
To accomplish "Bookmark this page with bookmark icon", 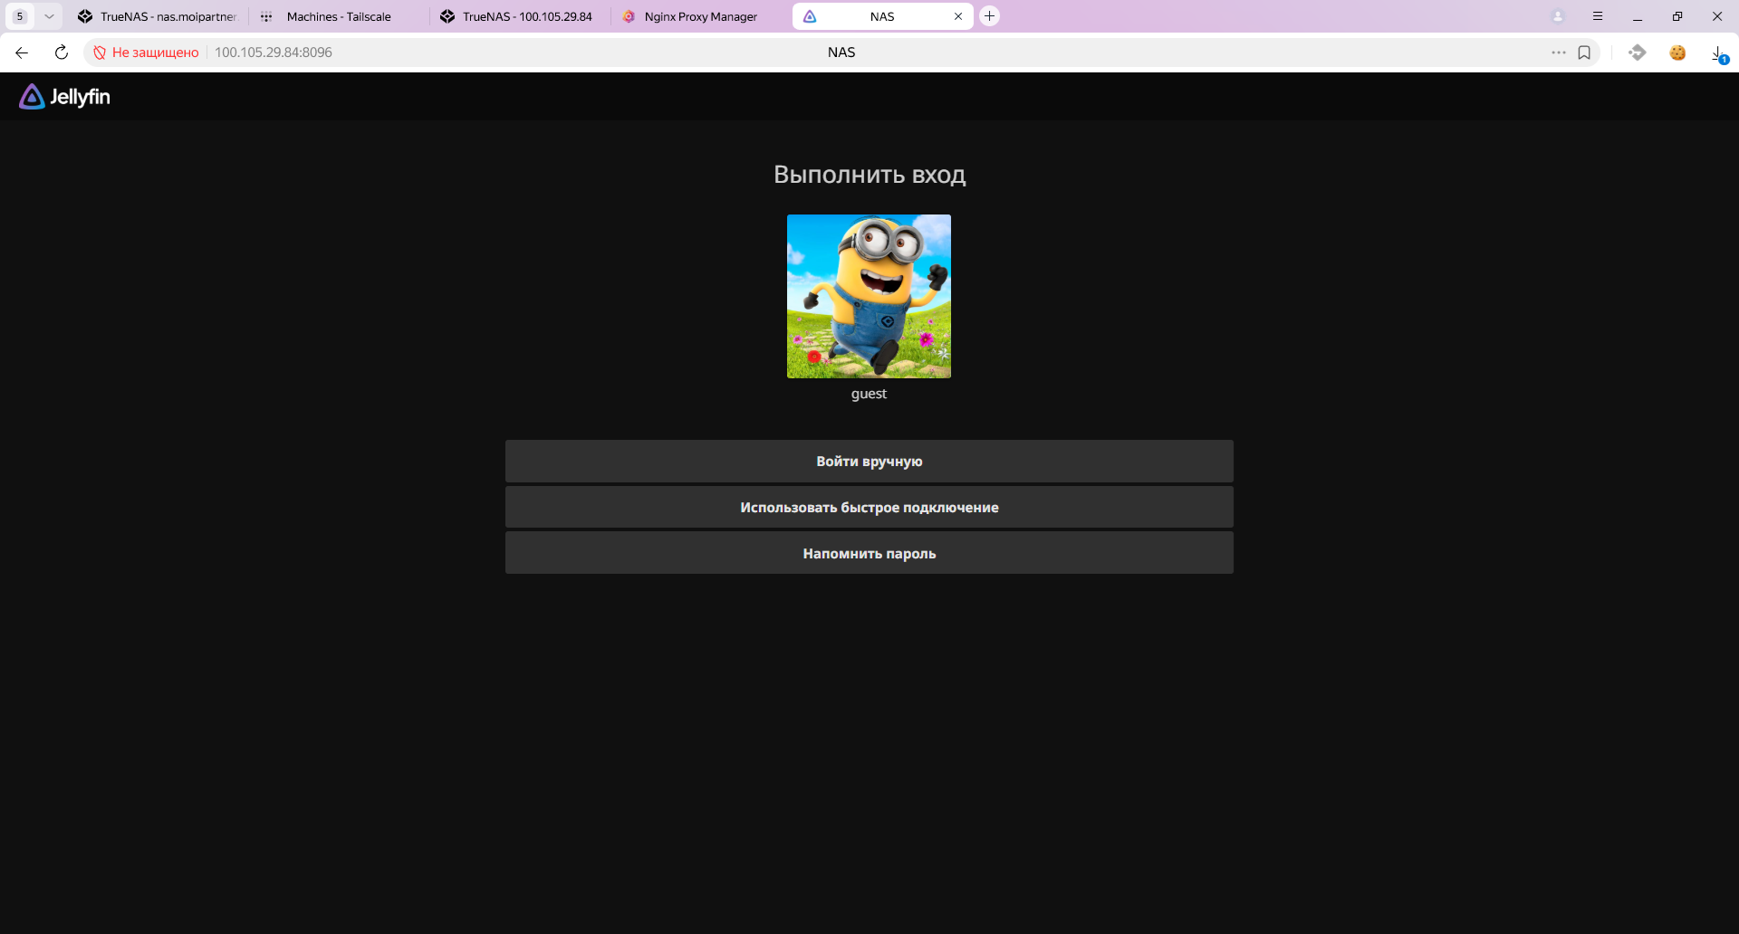I will click(1584, 52).
